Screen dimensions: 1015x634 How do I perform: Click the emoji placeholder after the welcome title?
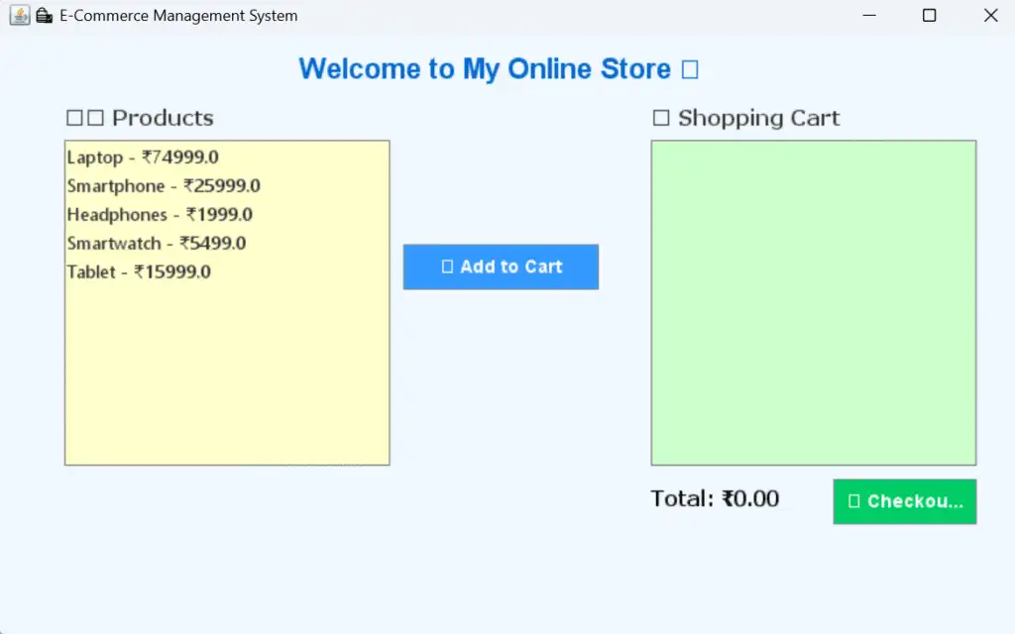688,68
